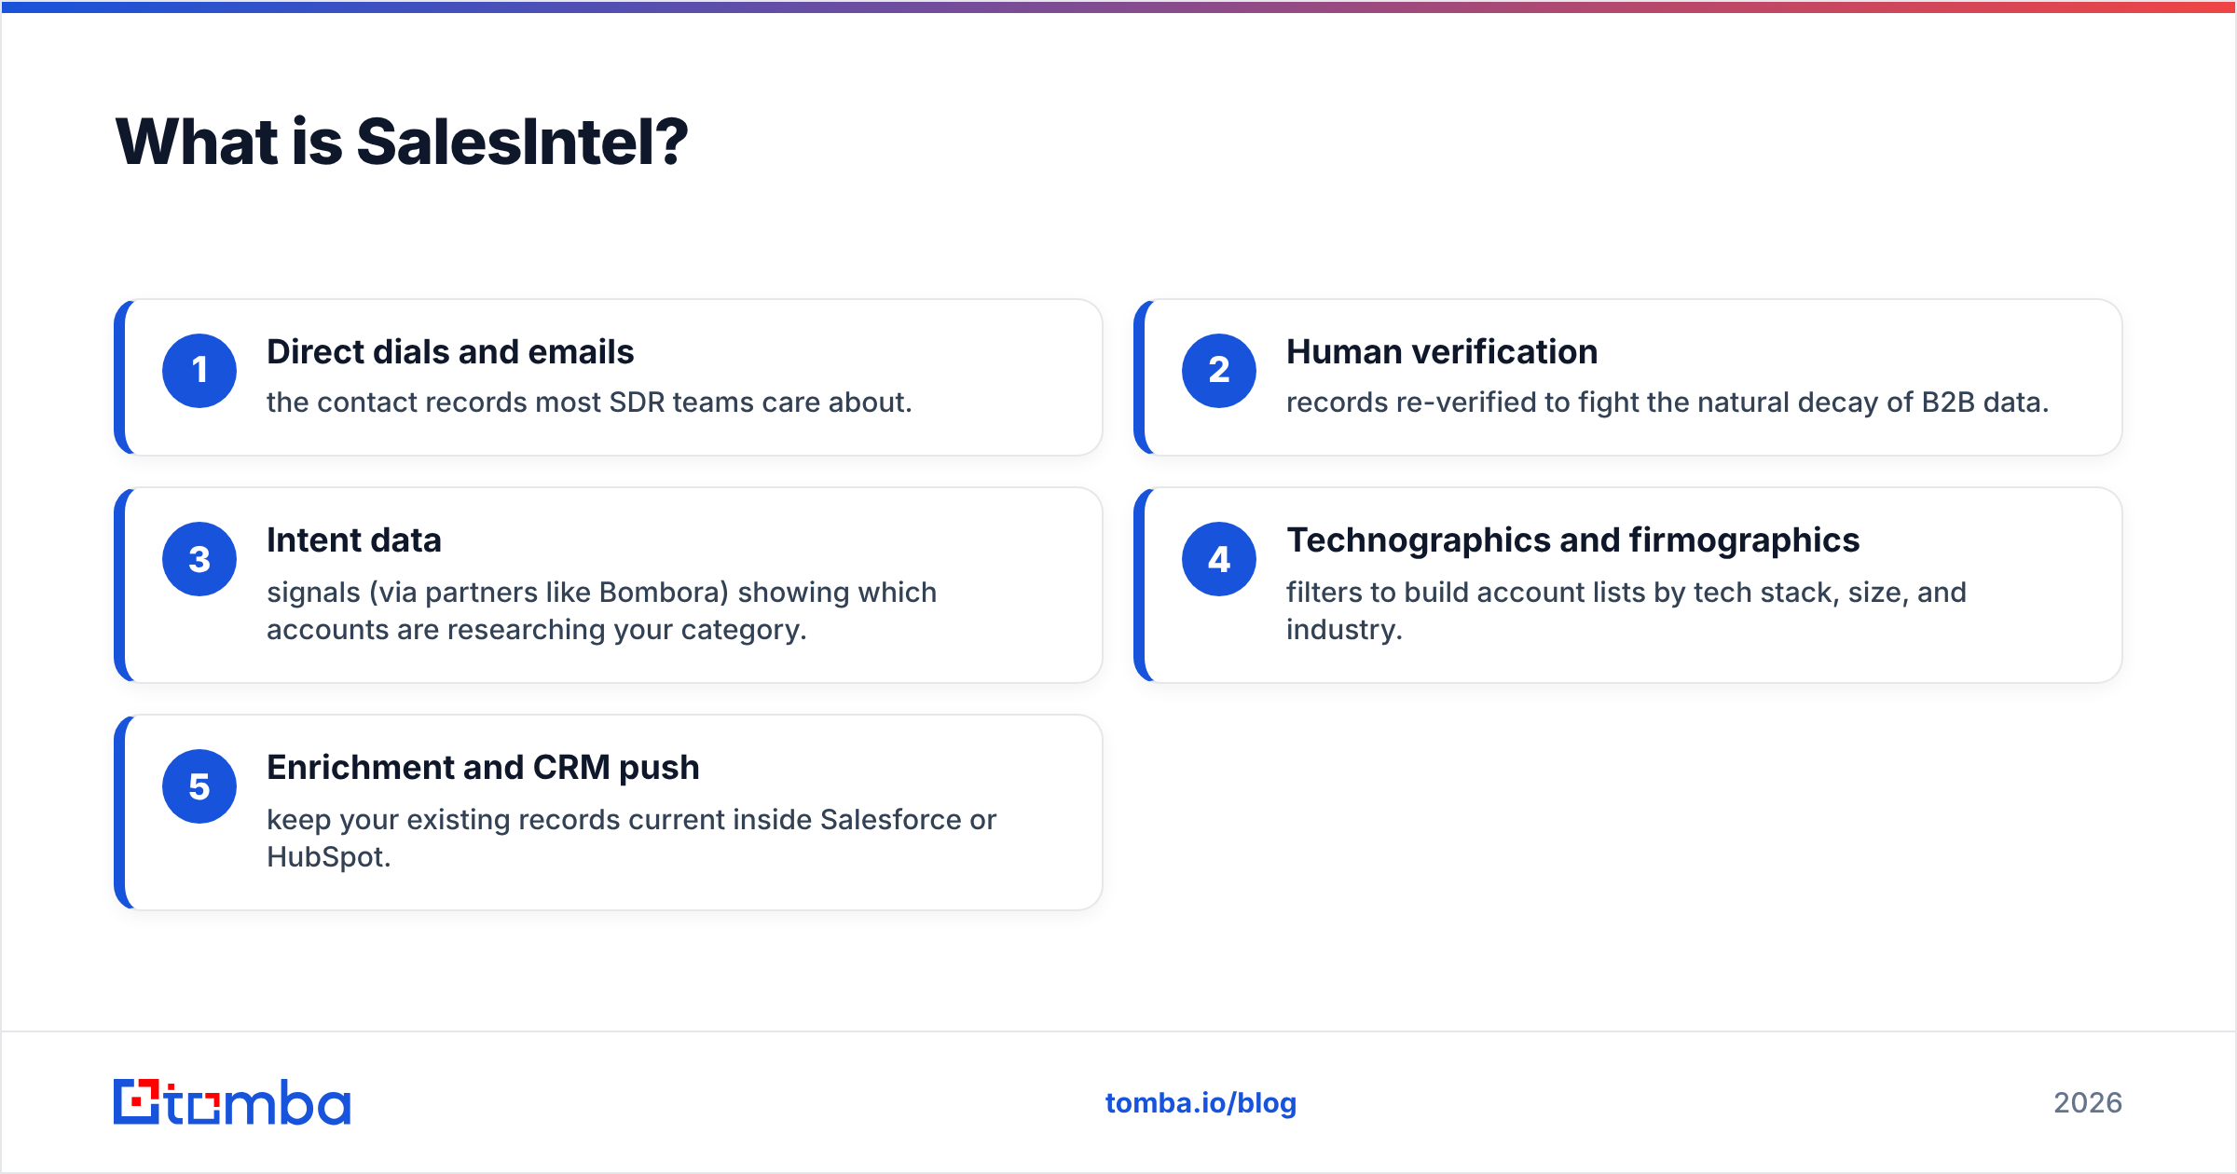Click the text about SDR teams' contact records
Screen dimensions: 2237x1174
tap(589, 403)
